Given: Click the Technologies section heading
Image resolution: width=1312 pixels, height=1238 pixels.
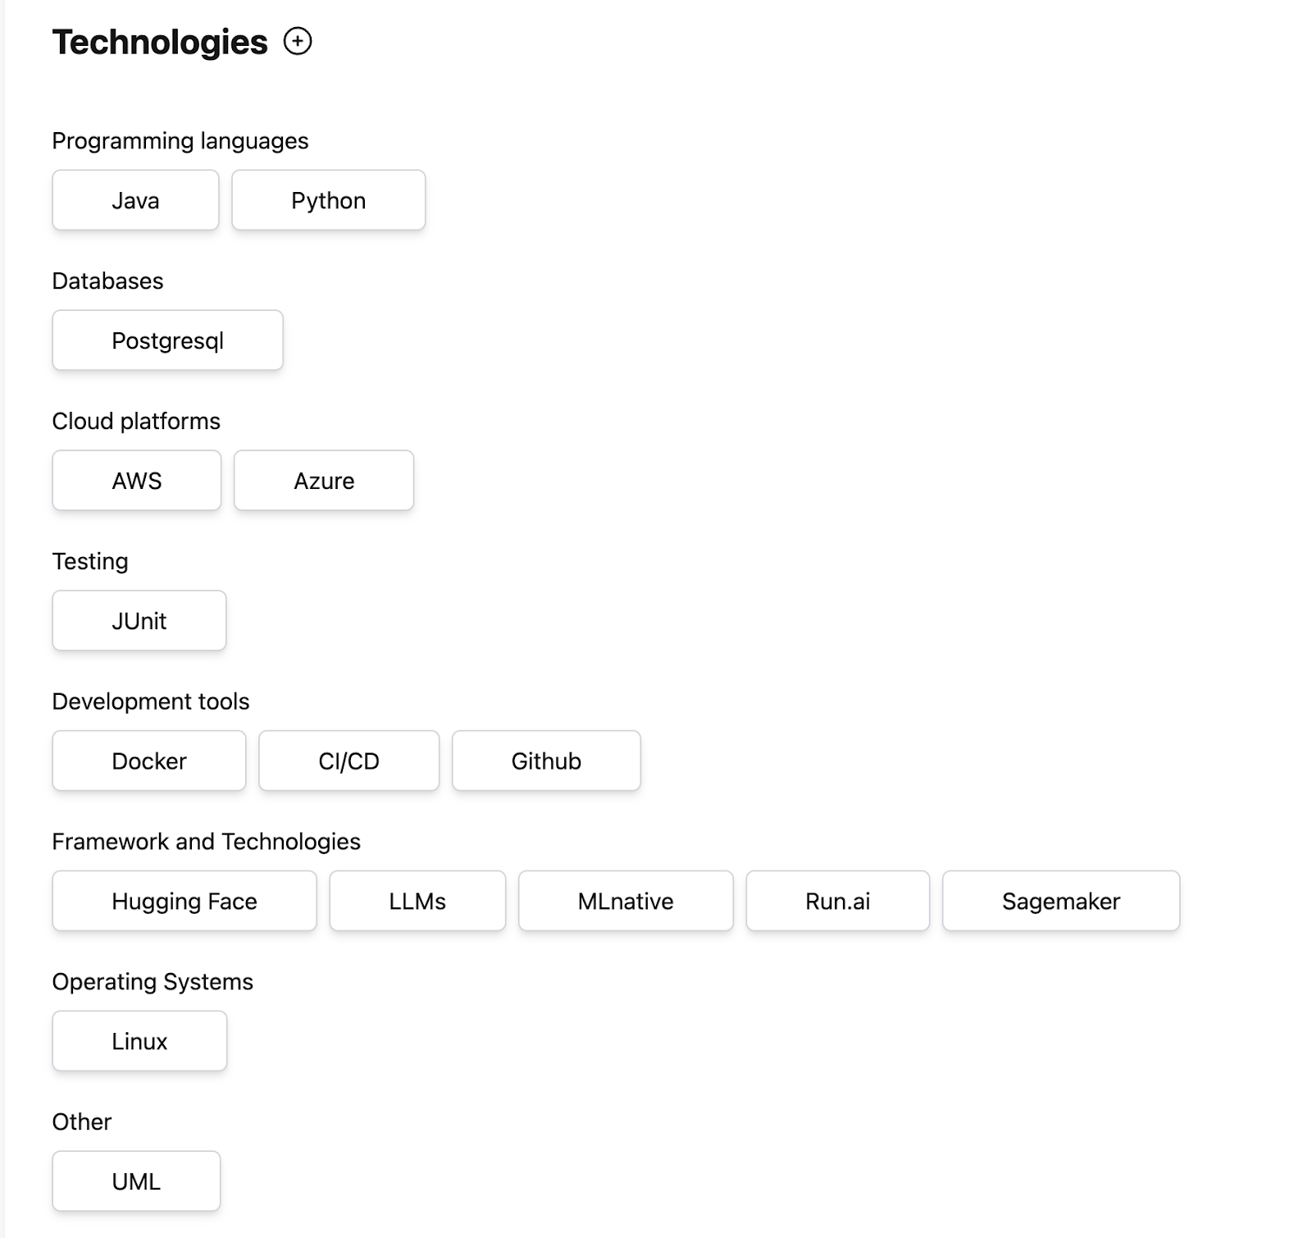Looking at the screenshot, I should tap(160, 42).
